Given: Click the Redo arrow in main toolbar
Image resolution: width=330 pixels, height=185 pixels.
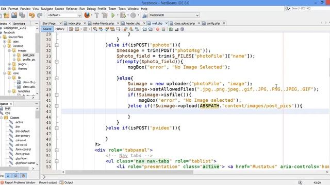Looking at the screenshot, I should [40, 15].
